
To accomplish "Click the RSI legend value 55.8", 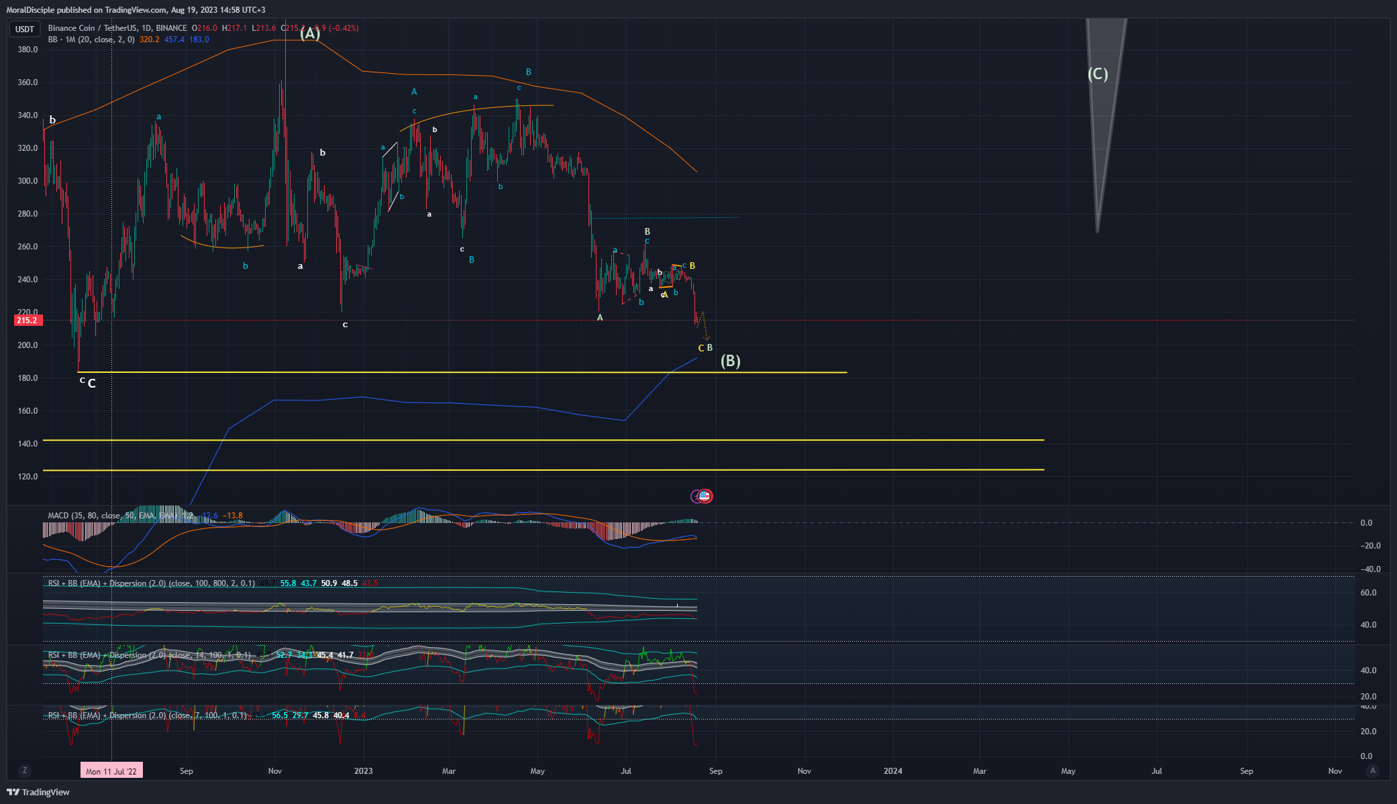I will click(289, 583).
